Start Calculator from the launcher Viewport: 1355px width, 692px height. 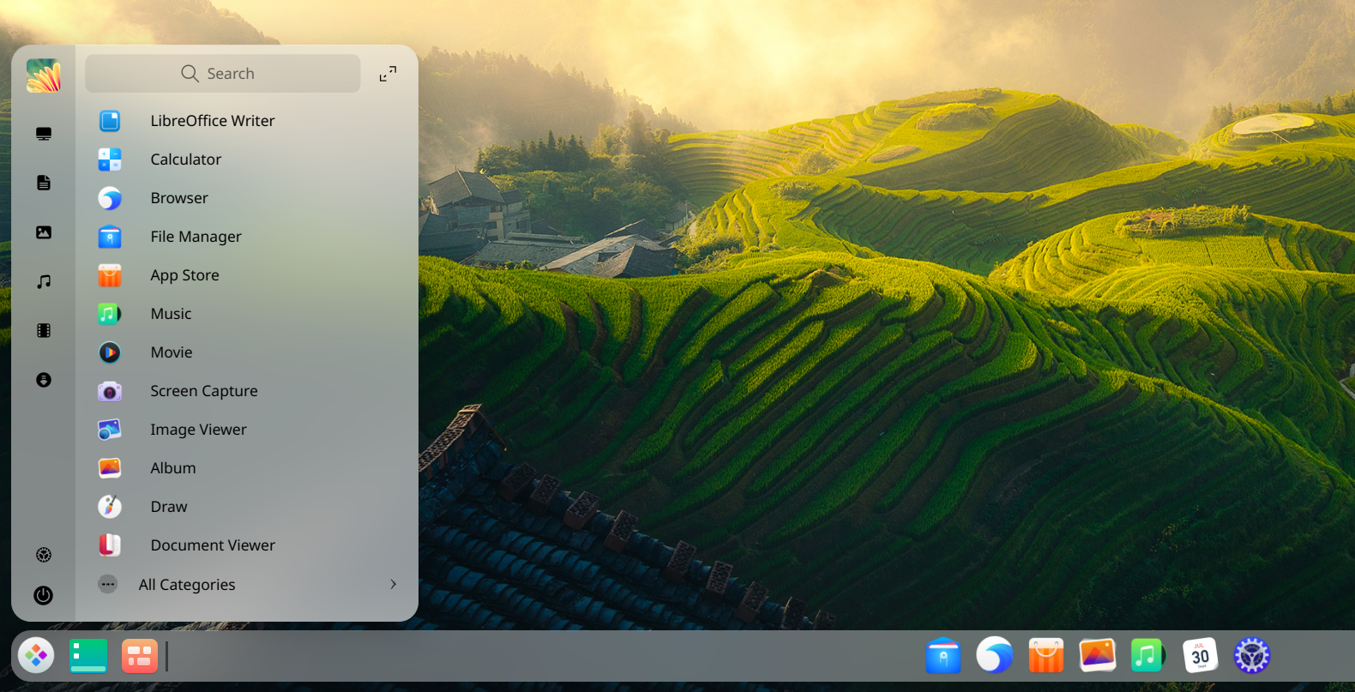click(x=185, y=159)
